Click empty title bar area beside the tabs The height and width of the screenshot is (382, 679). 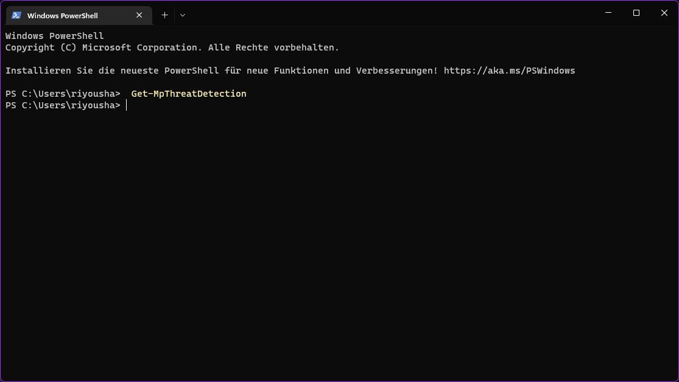[390, 13]
